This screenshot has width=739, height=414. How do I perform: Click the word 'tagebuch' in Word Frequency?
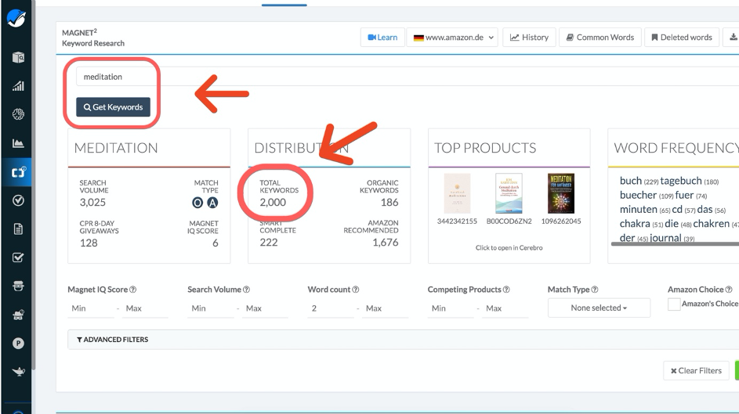click(681, 181)
